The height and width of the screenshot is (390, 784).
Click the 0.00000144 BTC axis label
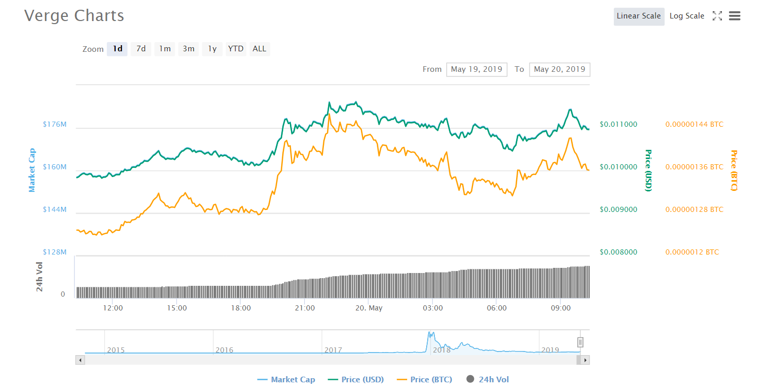point(695,124)
